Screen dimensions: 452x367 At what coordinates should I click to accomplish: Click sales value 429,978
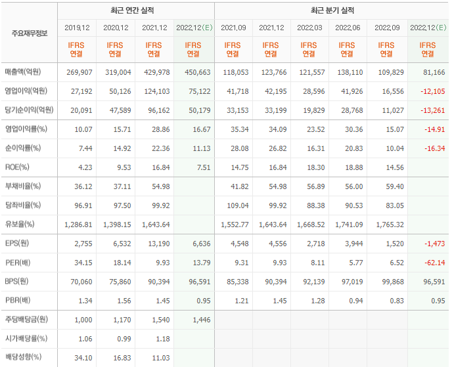click(157, 72)
